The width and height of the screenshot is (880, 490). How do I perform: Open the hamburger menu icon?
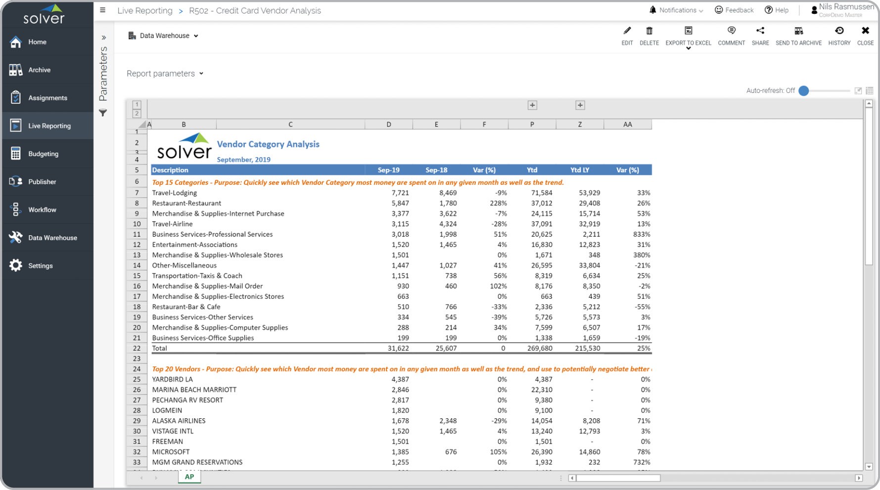(x=103, y=10)
